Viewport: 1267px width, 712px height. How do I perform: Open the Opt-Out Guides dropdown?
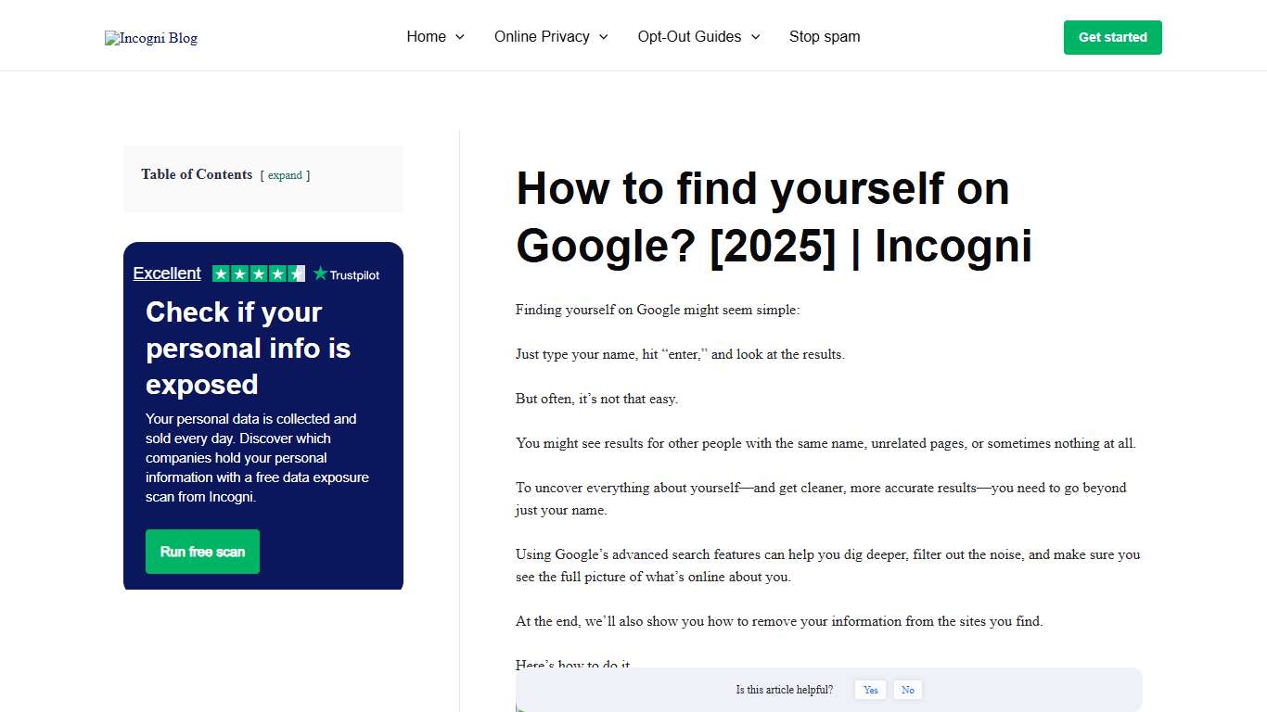coord(689,37)
